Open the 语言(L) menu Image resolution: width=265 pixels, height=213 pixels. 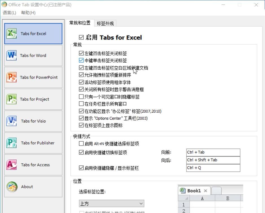[x=9, y=13]
